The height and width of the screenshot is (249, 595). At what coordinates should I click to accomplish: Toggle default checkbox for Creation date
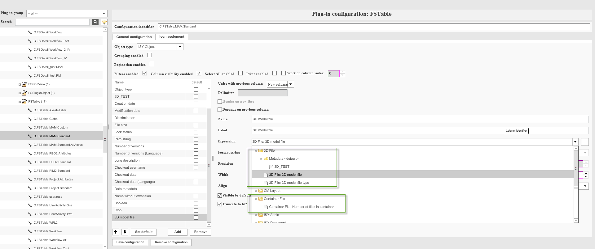coord(196,104)
